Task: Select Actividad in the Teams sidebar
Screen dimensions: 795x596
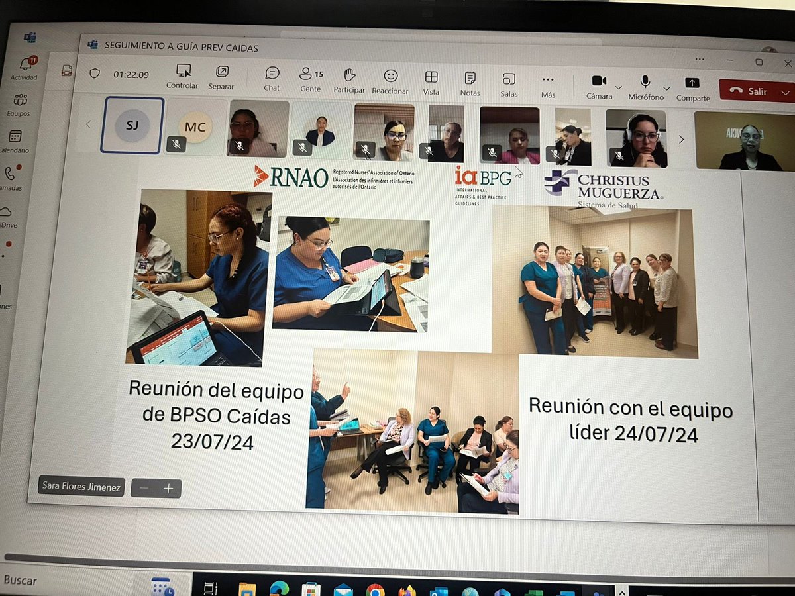Action: point(24,64)
